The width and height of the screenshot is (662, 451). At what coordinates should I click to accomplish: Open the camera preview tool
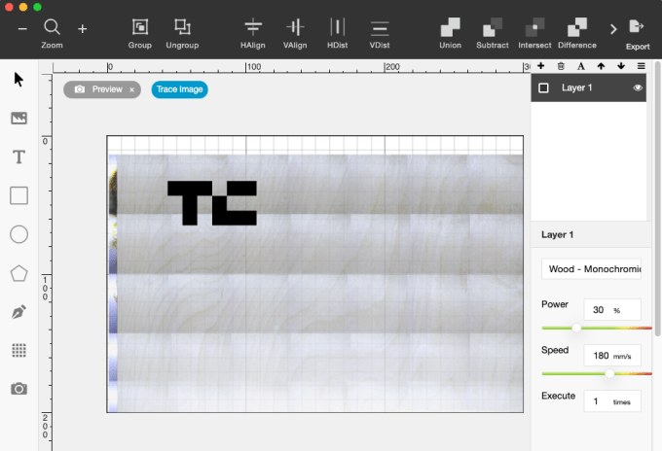tap(19, 389)
